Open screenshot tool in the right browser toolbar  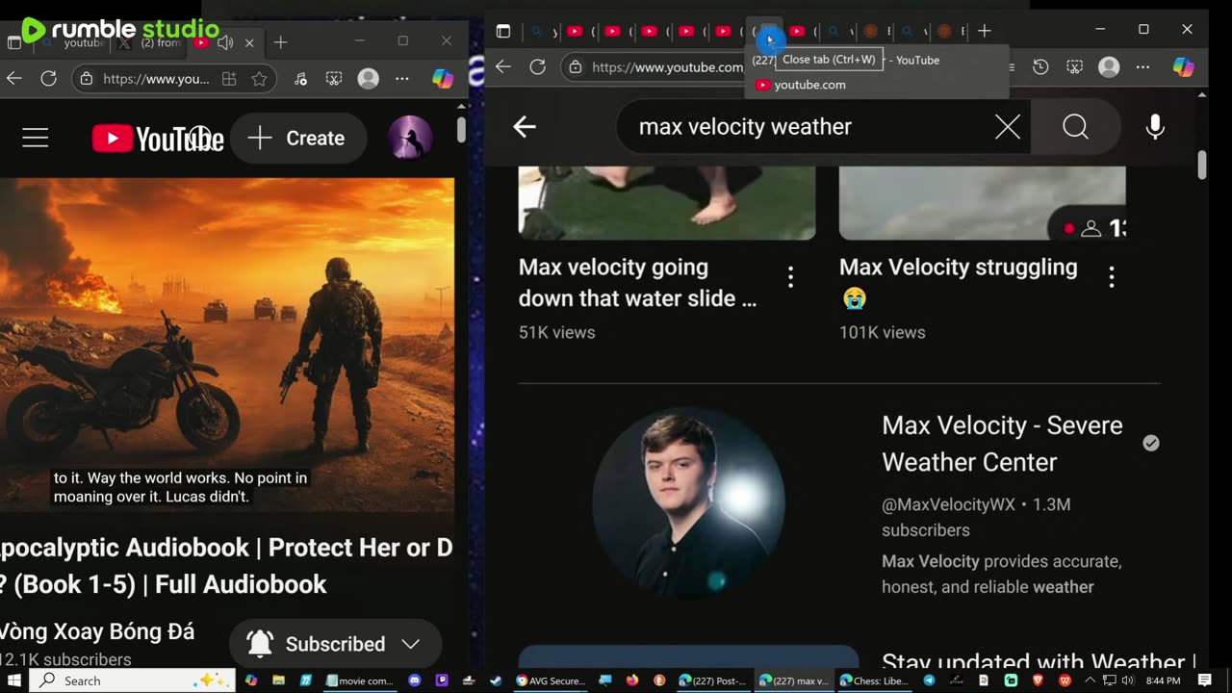tap(1075, 66)
